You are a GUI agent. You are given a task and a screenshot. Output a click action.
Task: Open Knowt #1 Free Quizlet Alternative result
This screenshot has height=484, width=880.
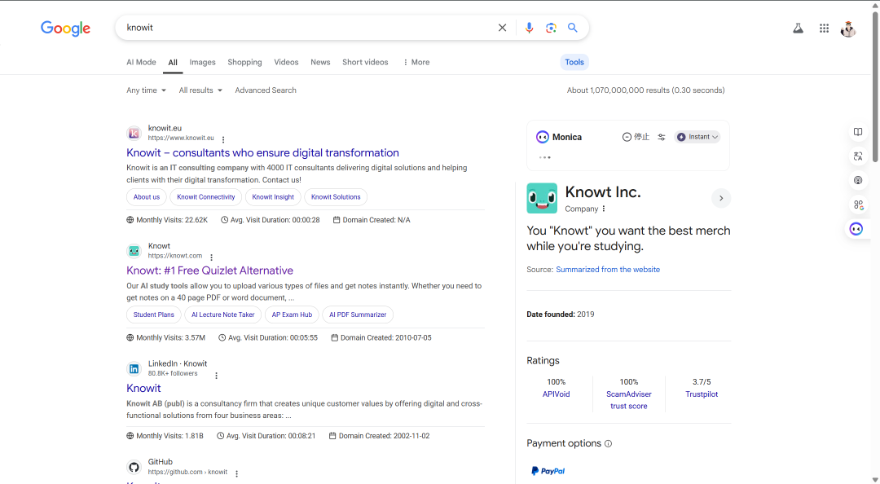[210, 271]
